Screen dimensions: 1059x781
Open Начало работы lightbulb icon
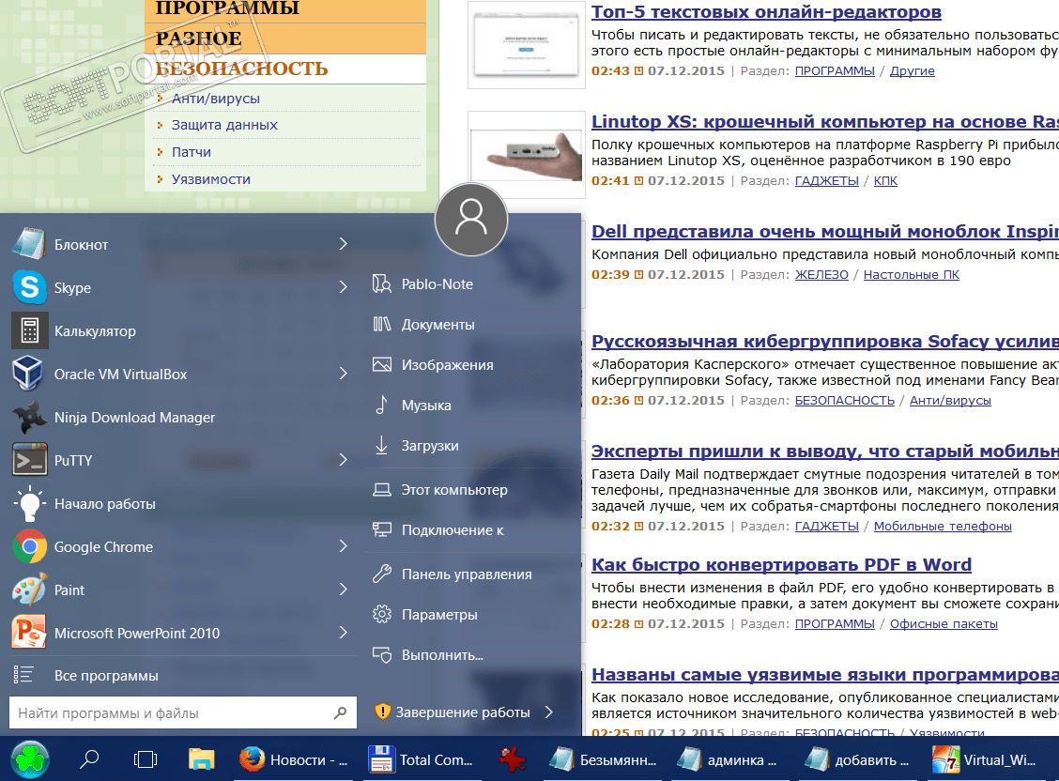click(x=30, y=503)
